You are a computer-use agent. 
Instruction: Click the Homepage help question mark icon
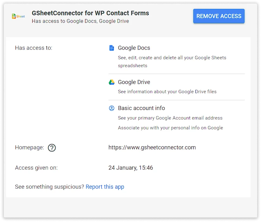[52, 148]
